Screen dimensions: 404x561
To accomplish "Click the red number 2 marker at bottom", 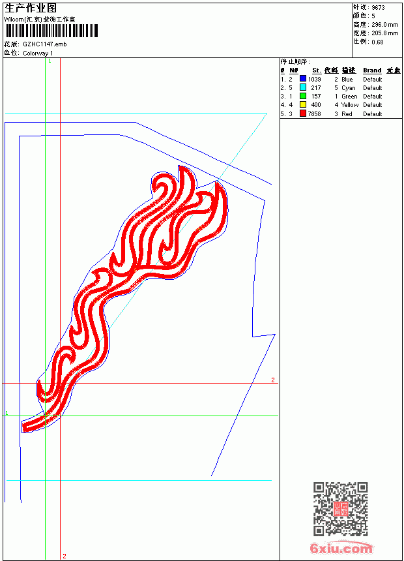I will (65, 556).
